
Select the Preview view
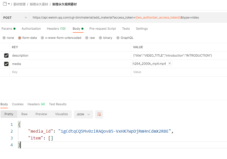pyautogui.click(x=41, y=114)
